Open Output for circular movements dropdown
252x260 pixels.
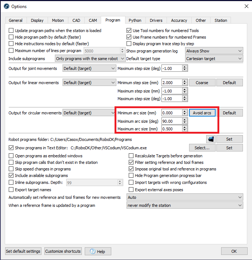tap(89, 113)
